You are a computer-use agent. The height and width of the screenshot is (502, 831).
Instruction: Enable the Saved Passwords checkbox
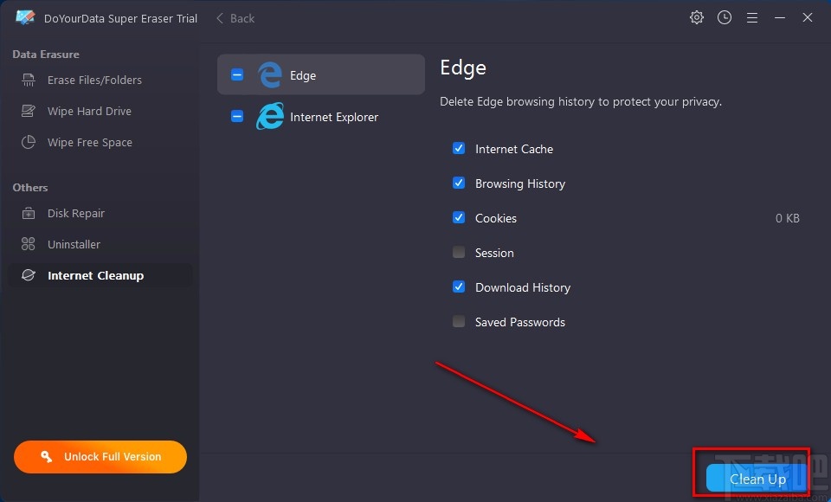459,322
